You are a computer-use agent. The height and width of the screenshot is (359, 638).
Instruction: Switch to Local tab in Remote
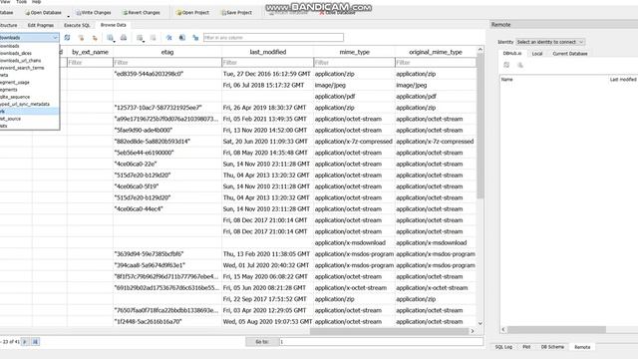(x=537, y=54)
